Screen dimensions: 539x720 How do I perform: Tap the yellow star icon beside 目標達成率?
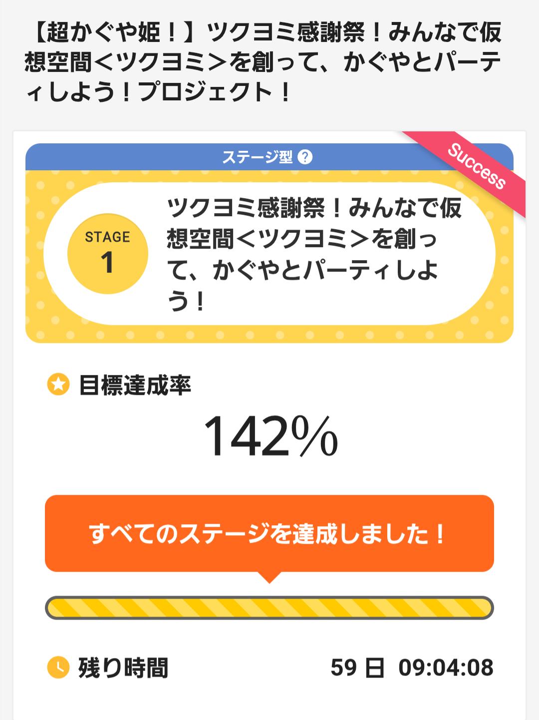tap(58, 385)
